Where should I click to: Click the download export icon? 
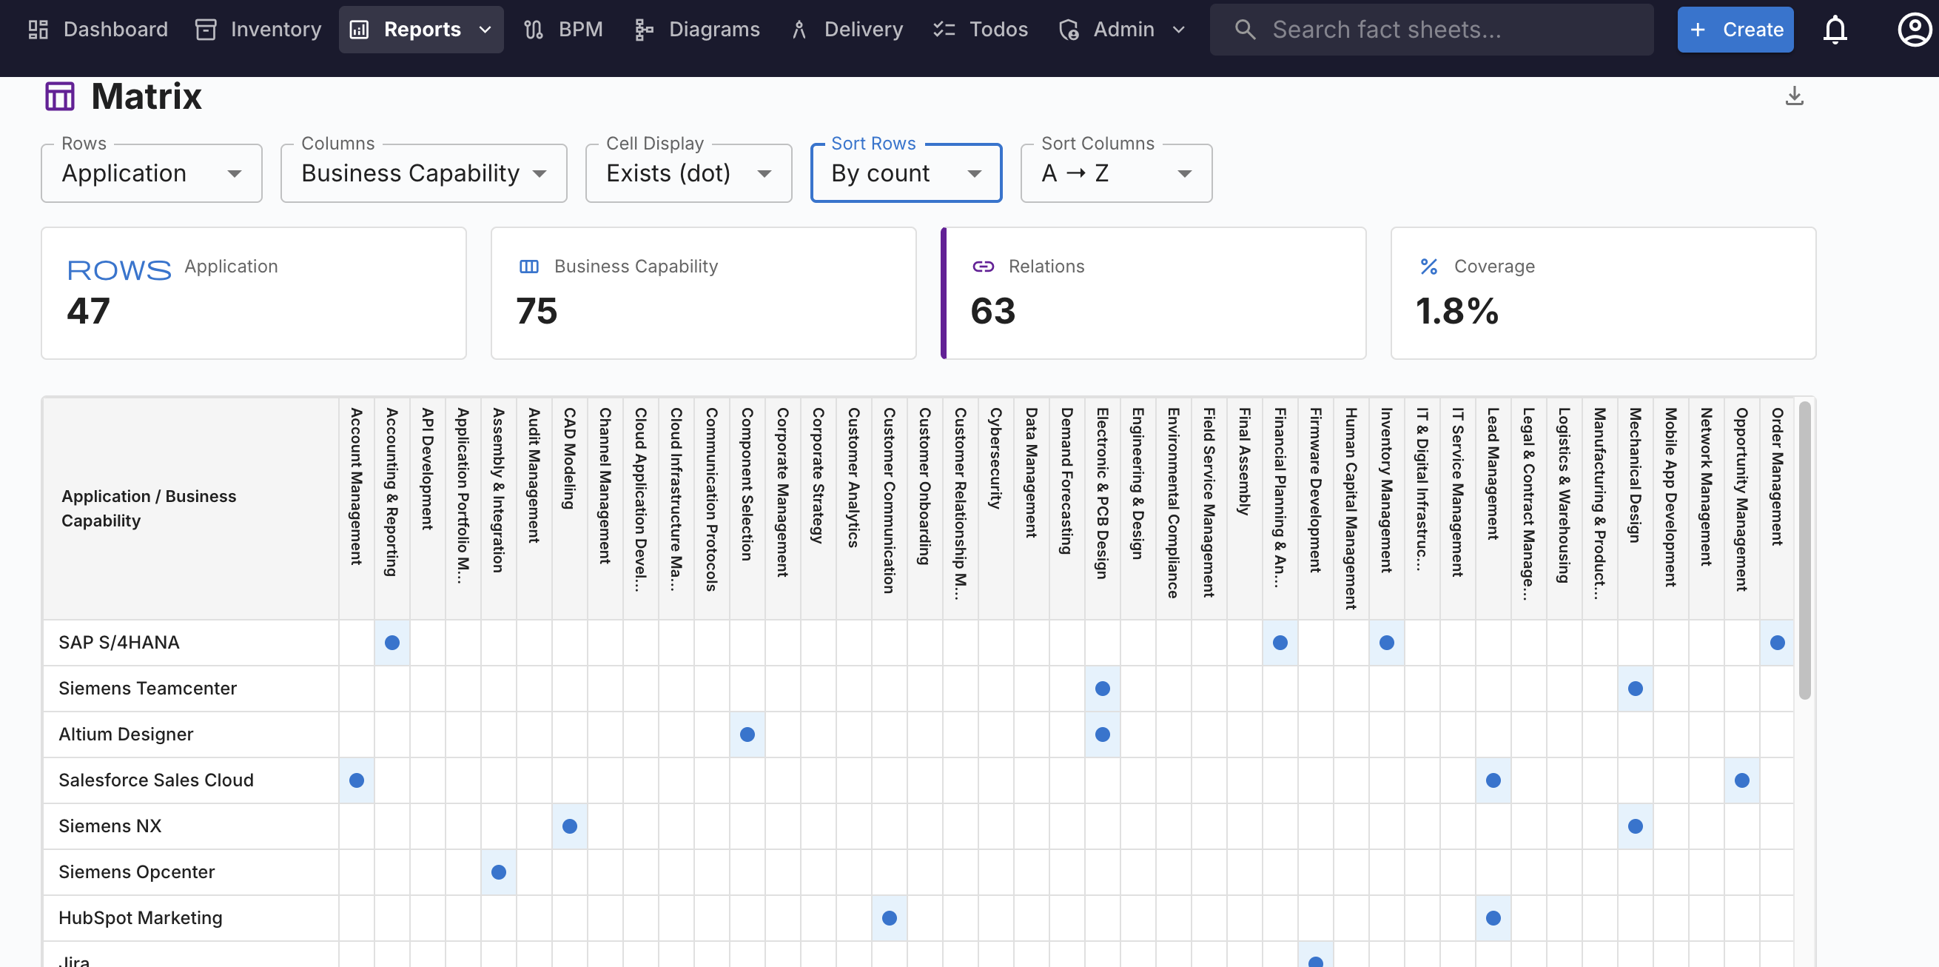tap(1794, 96)
